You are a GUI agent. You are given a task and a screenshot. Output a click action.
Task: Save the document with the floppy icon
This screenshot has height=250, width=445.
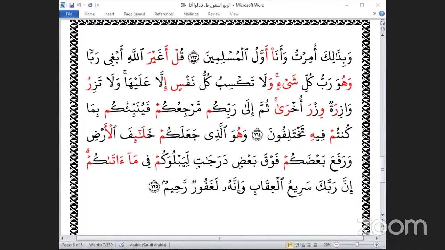72,5
